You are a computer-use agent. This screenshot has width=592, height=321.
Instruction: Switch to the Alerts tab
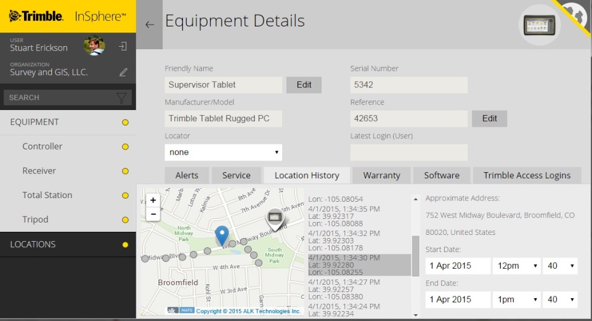pos(187,176)
